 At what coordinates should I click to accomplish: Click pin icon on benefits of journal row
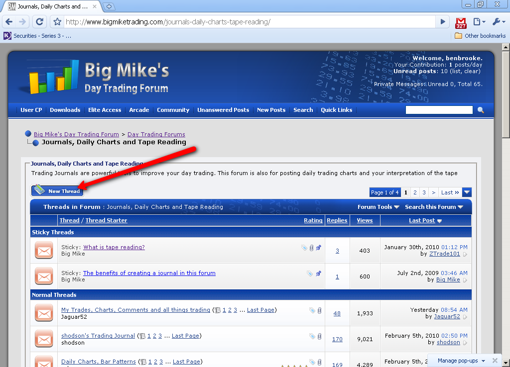pos(319,274)
